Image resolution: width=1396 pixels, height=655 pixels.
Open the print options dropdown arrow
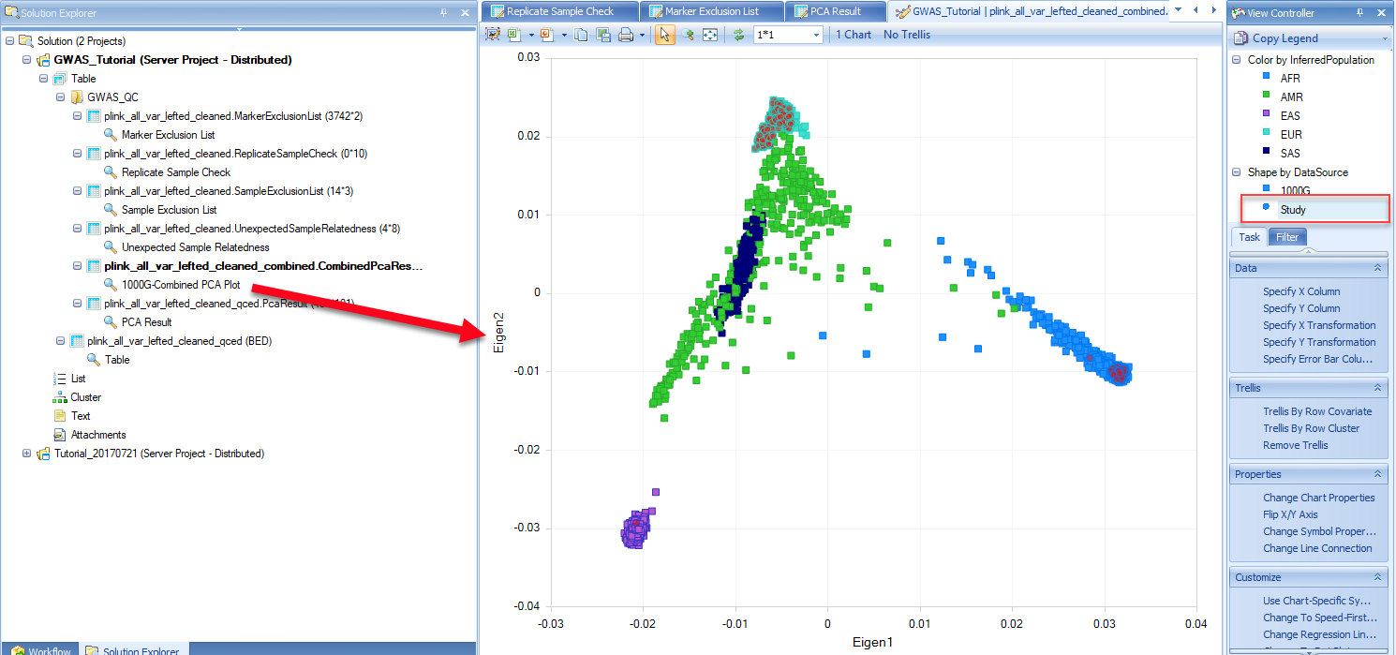642,35
